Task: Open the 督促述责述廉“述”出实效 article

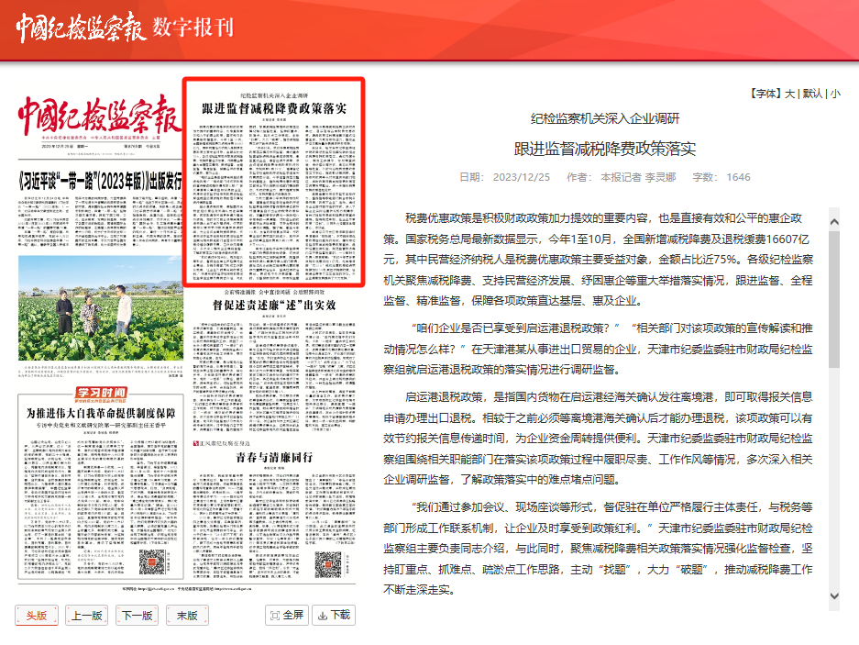Action: 274,305
